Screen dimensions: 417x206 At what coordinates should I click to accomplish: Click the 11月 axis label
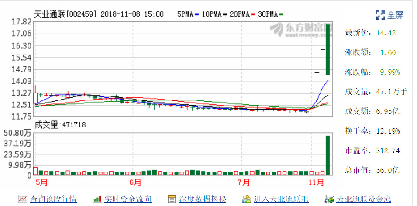click(317, 183)
